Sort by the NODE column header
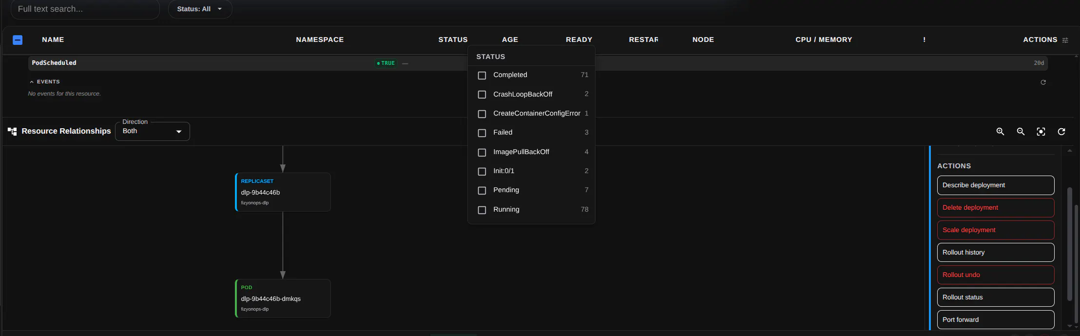Screen dimensions: 1080x336 point(703,40)
